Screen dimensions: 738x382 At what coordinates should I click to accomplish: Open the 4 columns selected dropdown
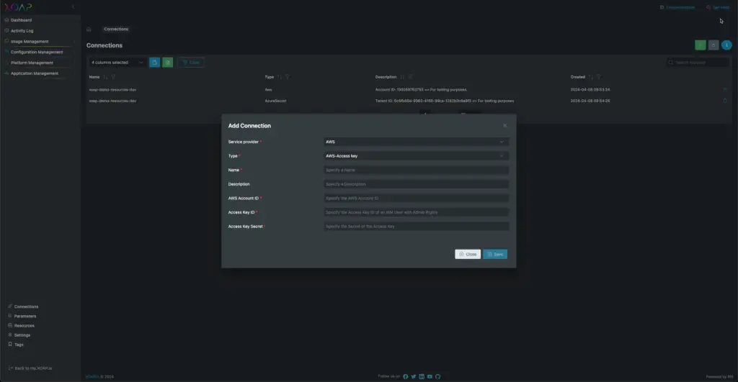point(117,62)
